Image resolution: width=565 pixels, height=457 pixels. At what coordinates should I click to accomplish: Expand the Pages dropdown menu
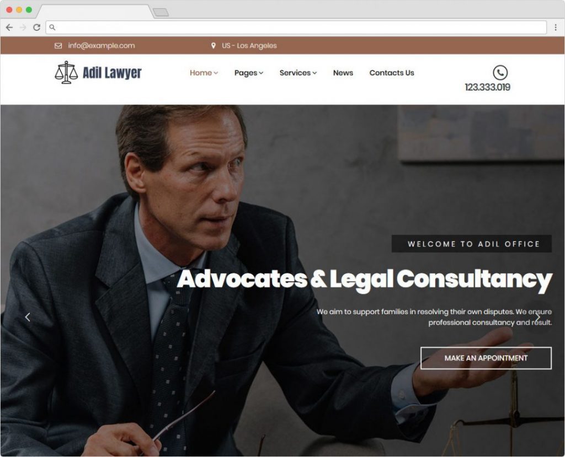click(249, 73)
